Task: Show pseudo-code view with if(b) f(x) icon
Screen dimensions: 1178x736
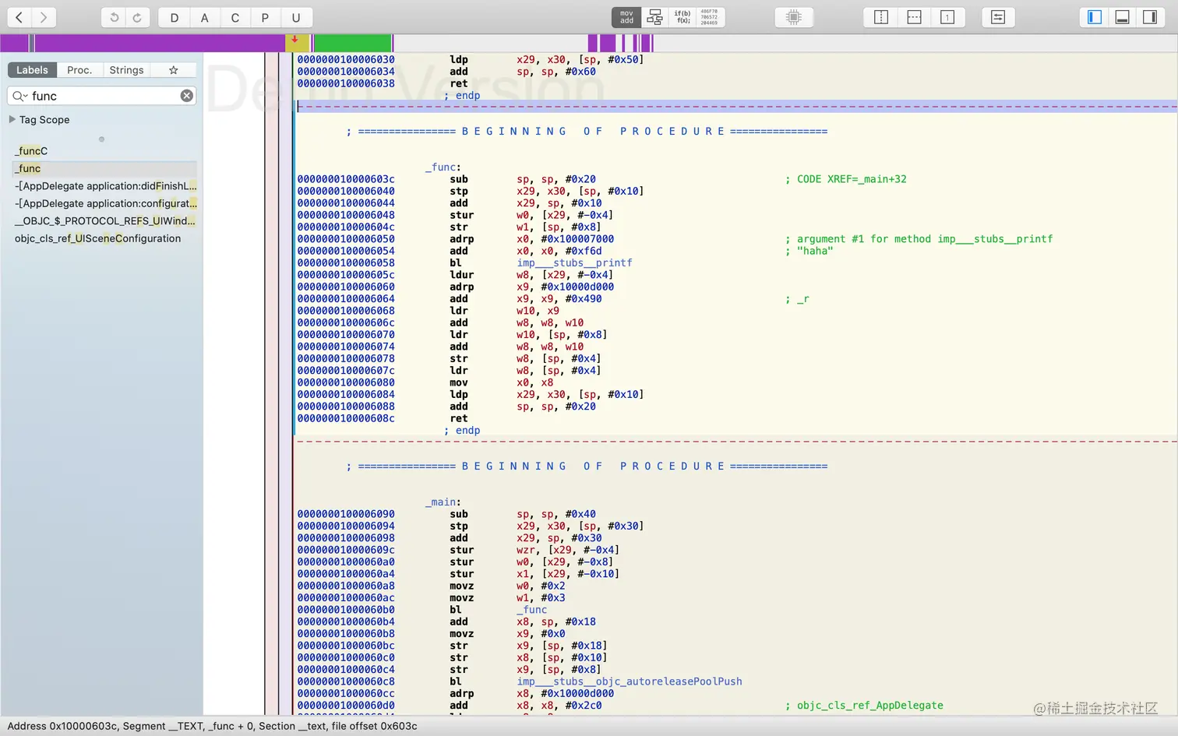Action: pyautogui.click(x=682, y=17)
